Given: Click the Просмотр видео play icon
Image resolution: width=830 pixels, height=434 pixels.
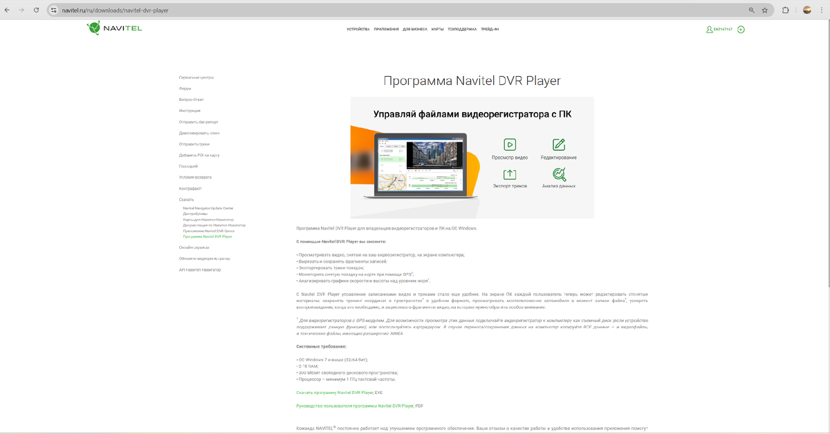Looking at the screenshot, I should pyautogui.click(x=510, y=144).
